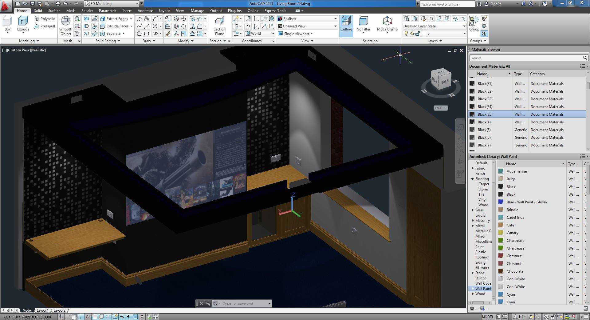Viewport: 590px width, 320px height.
Task: Switch to the Layout1 tab
Action: [x=42, y=310]
